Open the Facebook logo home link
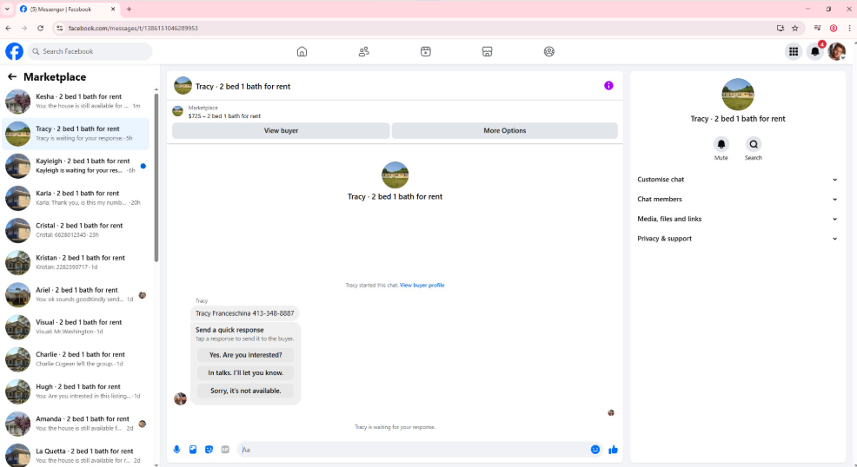 pyautogui.click(x=14, y=51)
